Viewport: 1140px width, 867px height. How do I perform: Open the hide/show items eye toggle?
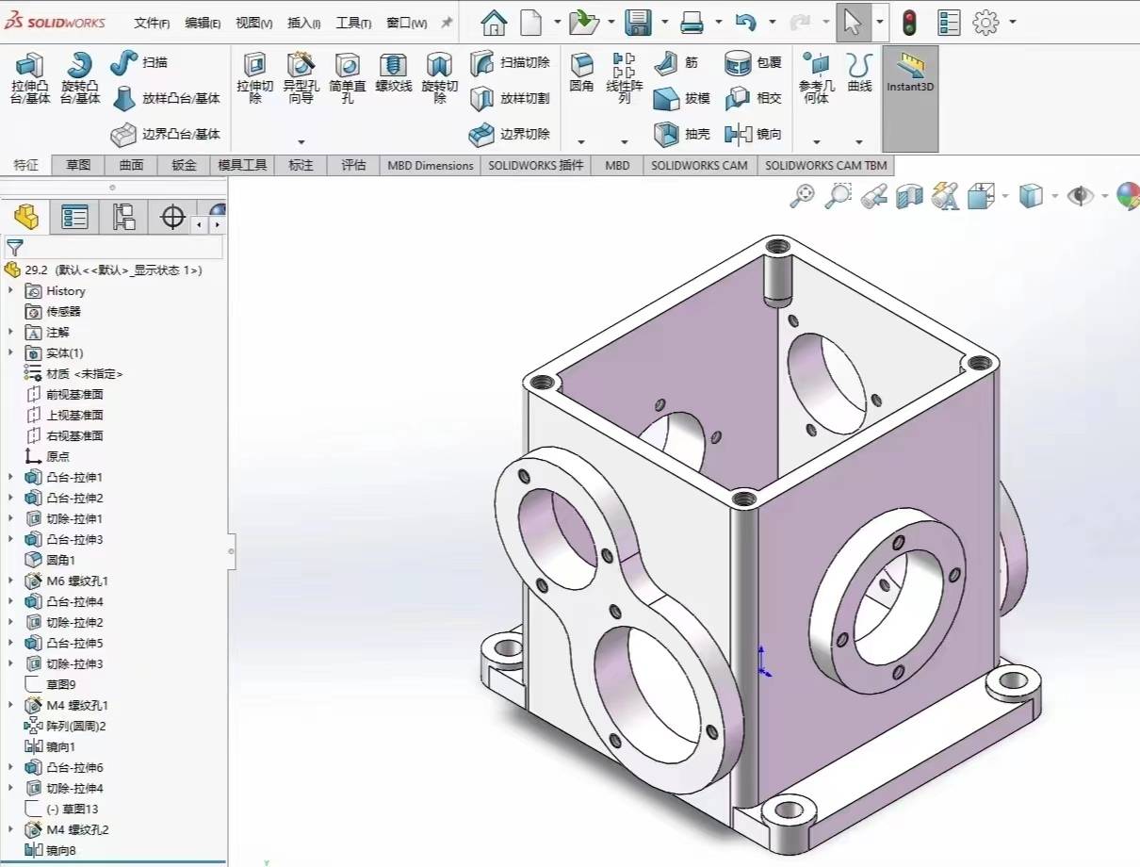point(1082,196)
